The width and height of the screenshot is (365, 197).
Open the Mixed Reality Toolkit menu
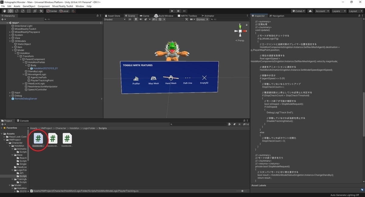click(63, 6)
